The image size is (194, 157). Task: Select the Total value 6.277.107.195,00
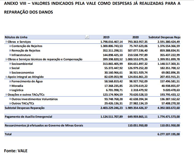(169, 134)
